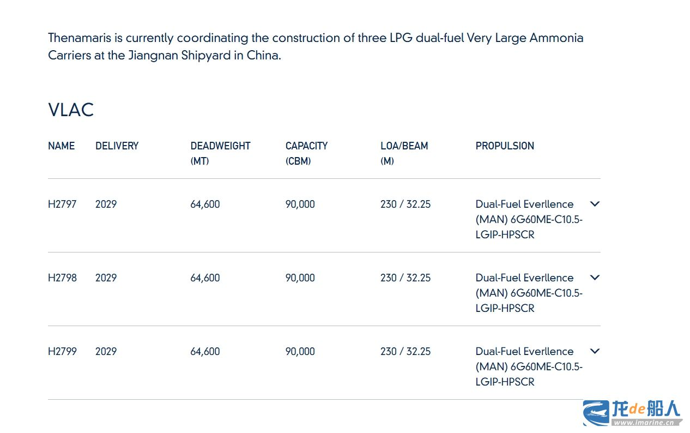Screen dimensions: 690x433
Task: Select the H2797 vessel name
Action: pyautogui.click(x=62, y=204)
